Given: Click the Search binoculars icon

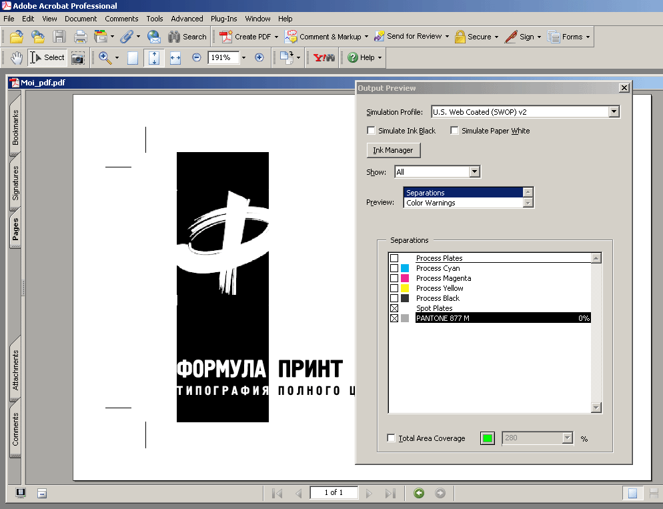Looking at the screenshot, I should [x=187, y=37].
